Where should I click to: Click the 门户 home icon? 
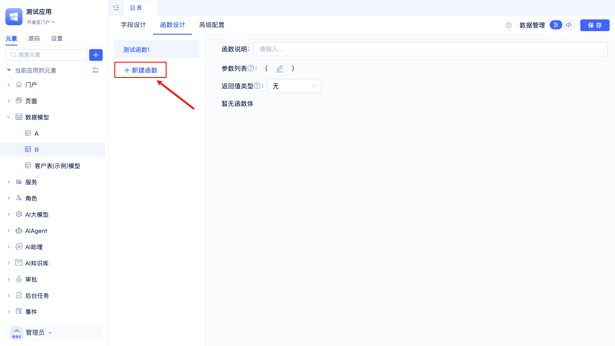pyautogui.click(x=19, y=84)
